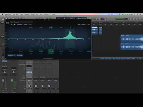The width and height of the screenshot is (143, 107).
Task: Open the Apple menu
Action: coord(2,14)
